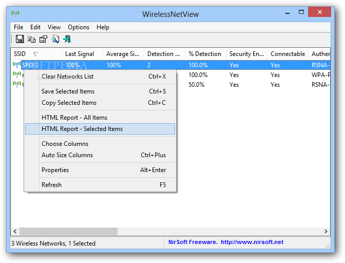Viewport: 345px width, 263px height.
Task: Click the horizontal scrollbar right arrow
Action: 326,231
